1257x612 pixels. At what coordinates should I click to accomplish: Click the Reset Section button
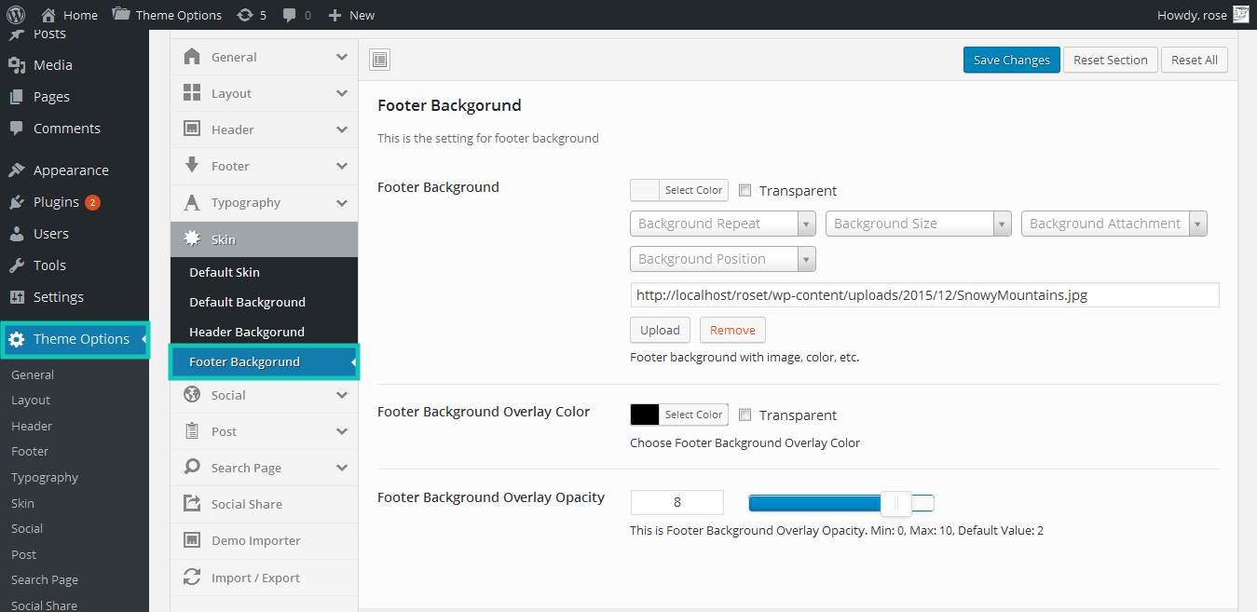pos(1111,60)
